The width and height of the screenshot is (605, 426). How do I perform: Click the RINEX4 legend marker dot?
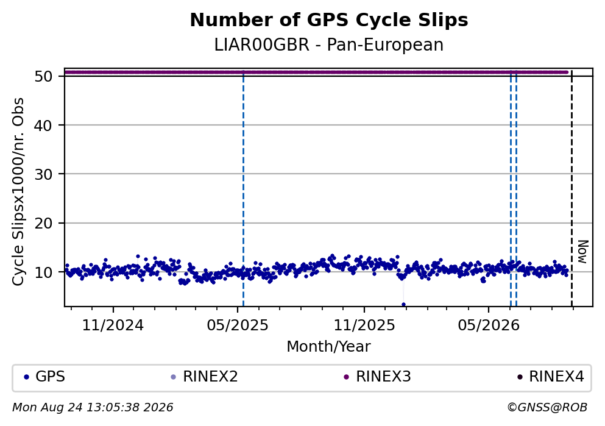pyautogui.click(x=520, y=377)
